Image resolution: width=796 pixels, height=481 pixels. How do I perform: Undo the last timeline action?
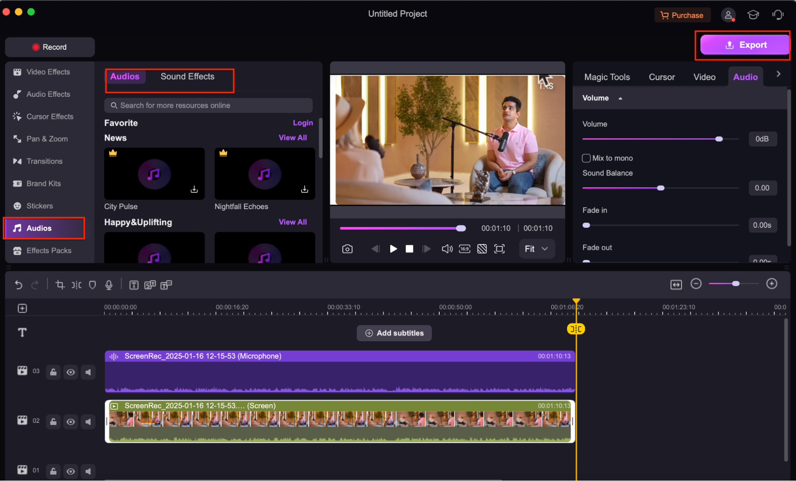click(18, 285)
